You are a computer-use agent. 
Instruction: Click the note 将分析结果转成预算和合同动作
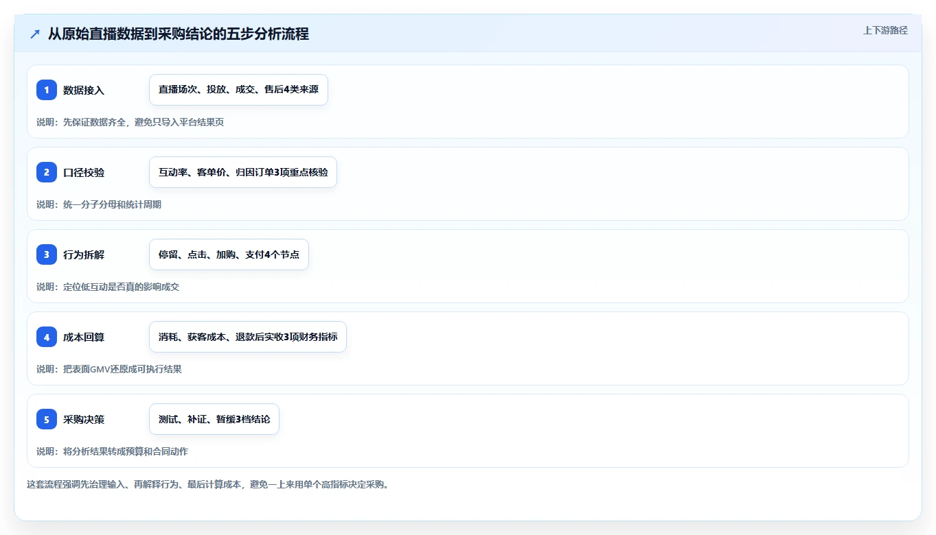tap(126, 451)
